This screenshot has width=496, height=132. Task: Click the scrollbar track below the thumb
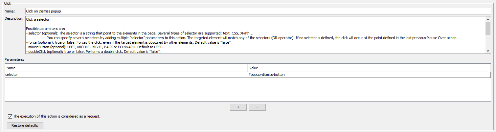[488, 42]
